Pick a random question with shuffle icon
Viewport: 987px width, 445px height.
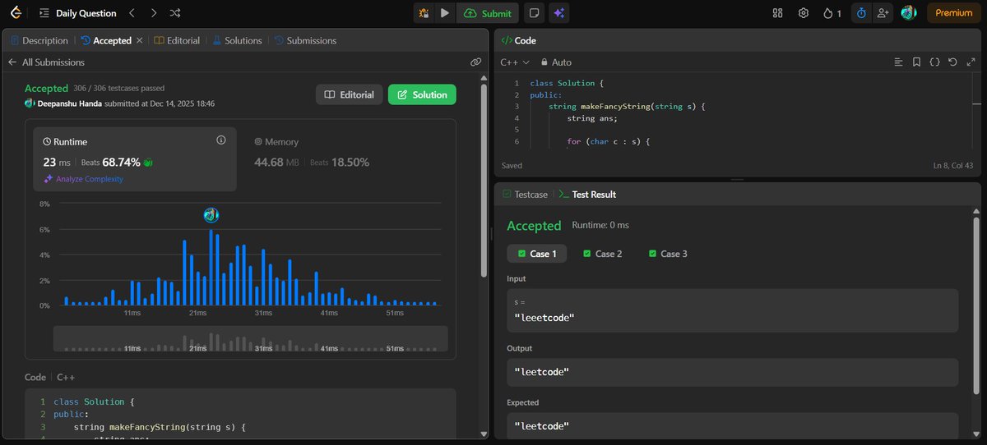pos(175,13)
